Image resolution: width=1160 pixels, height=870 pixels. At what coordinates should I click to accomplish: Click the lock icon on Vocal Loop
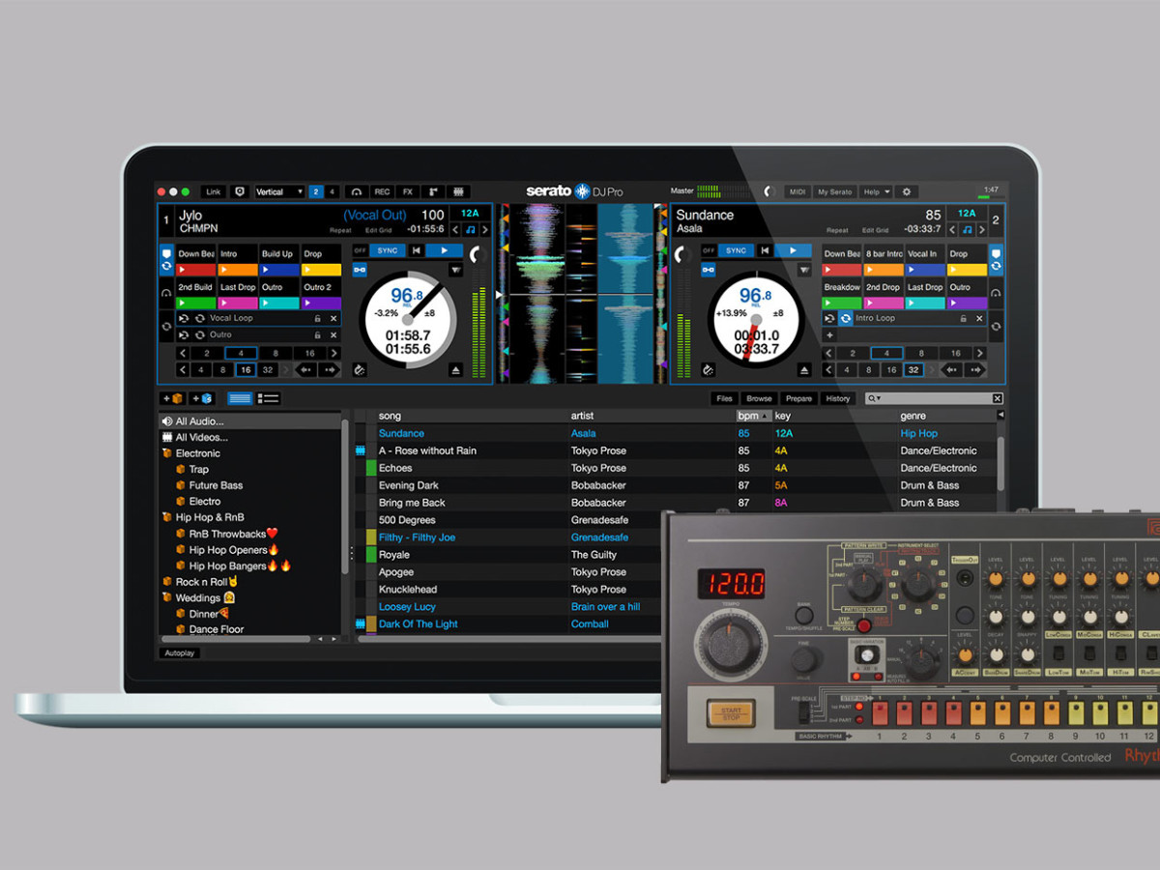pyautogui.click(x=317, y=318)
